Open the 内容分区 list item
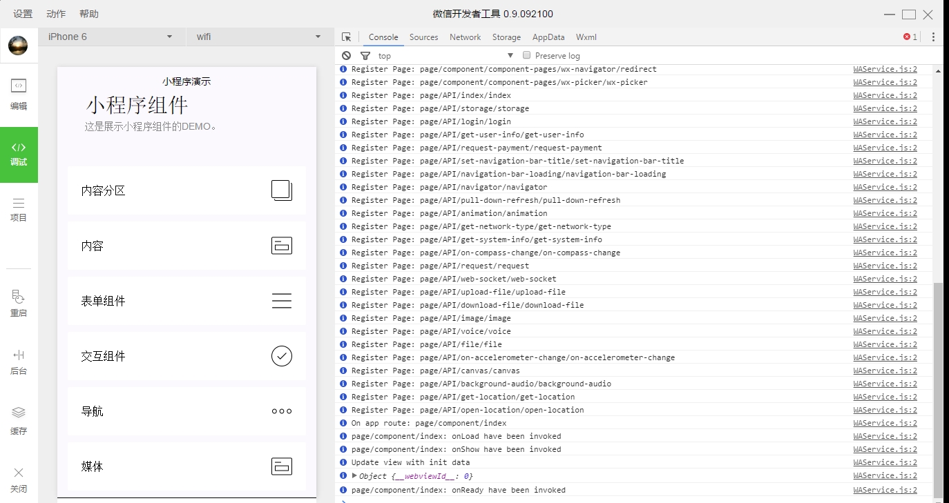Image resolution: width=949 pixels, height=503 pixels. [x=186, y=190]
